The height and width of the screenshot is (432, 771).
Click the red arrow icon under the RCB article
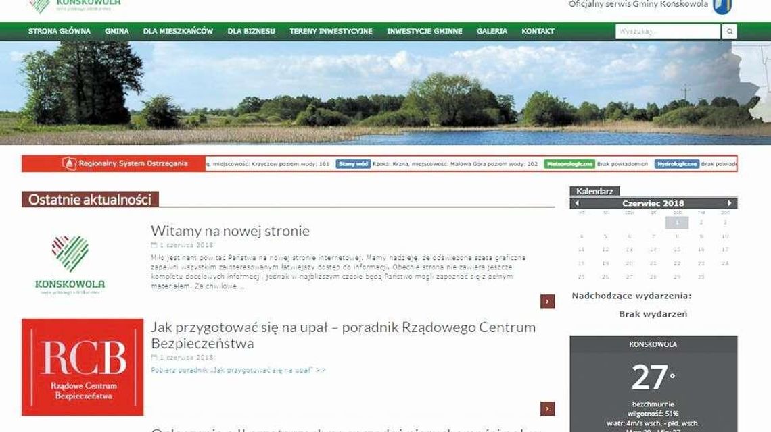pyautogui.click(x=547, y=410)
